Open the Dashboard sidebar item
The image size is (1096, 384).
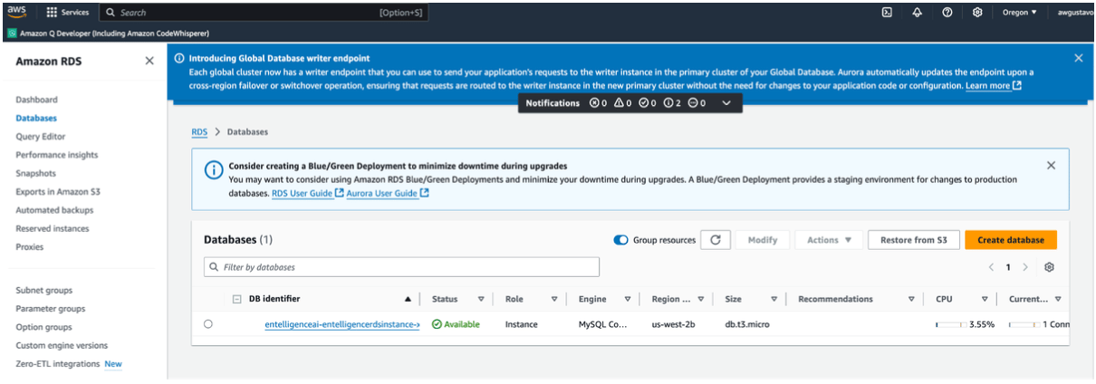36,100
